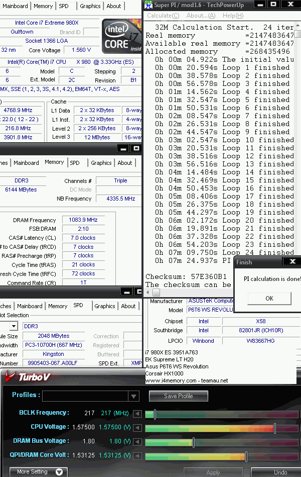This screenshot has width=301, height=477.
Task: Click the module manufacturer value 'Kingston'
Action: (x=54, y=354)
